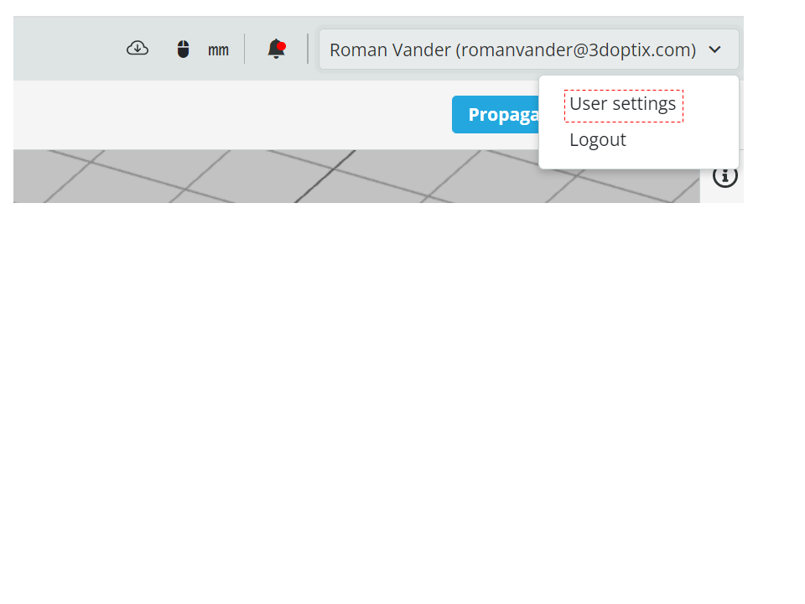Change the mm units setting
The image size is (805, 604).
[x=218, y=50]
